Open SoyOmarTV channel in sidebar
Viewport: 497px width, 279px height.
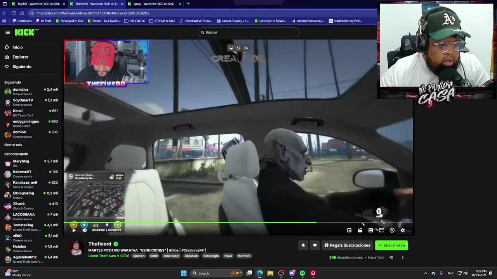(x=31, y=102)
